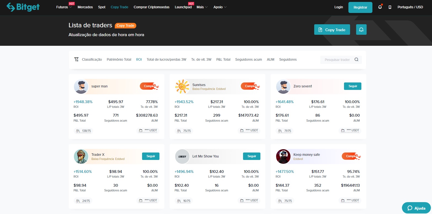Click wallet USDT icon on Let Me Show You card
The width and height of the screenshot is (432, 214).
(x=242, y=200)
